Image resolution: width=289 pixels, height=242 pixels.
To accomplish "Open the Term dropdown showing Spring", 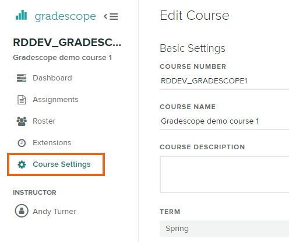I will [224, 229].
